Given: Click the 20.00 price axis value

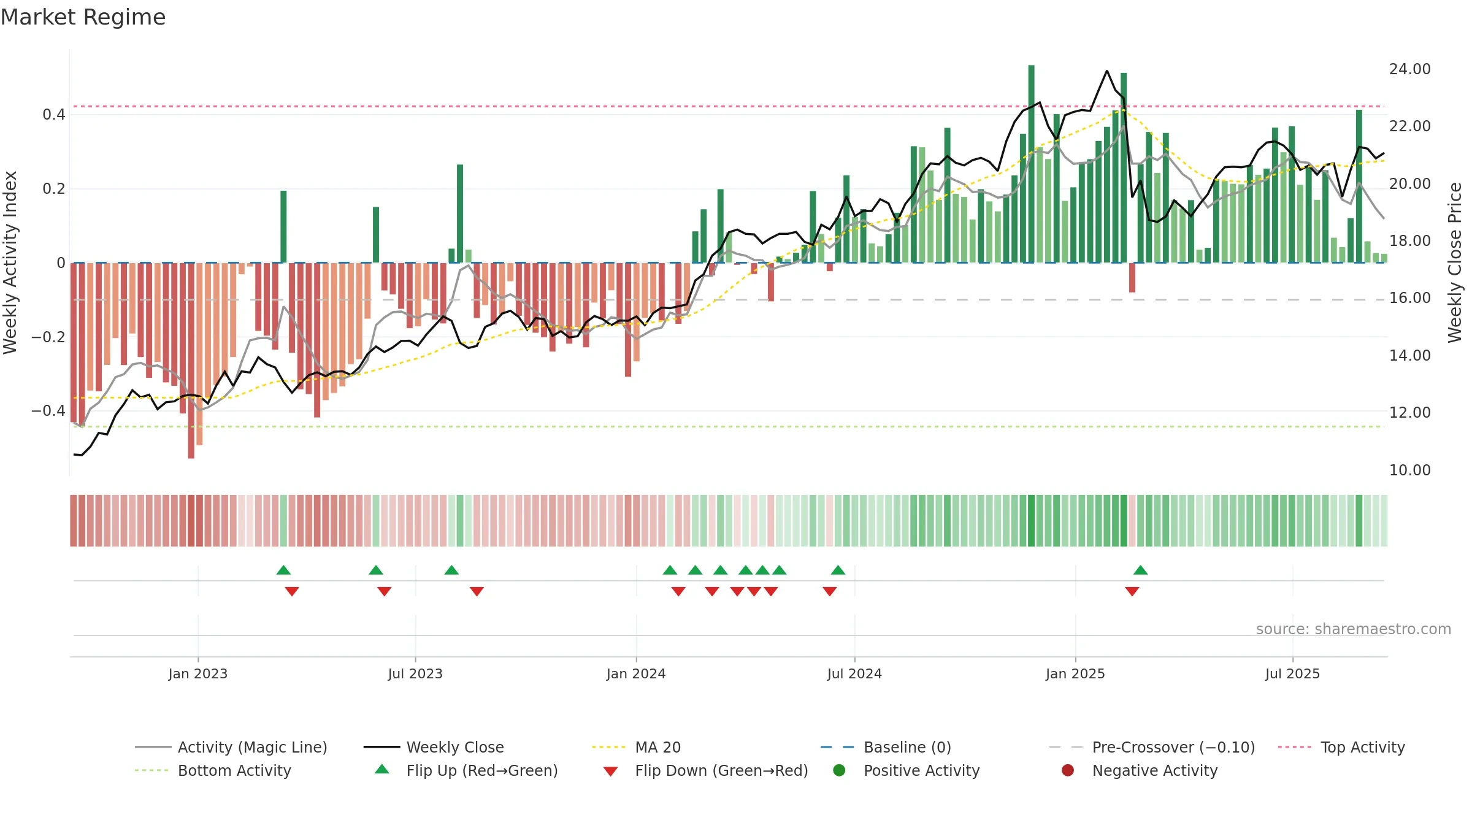Looking at the screenshot, I should click(x=1410, y=183).
